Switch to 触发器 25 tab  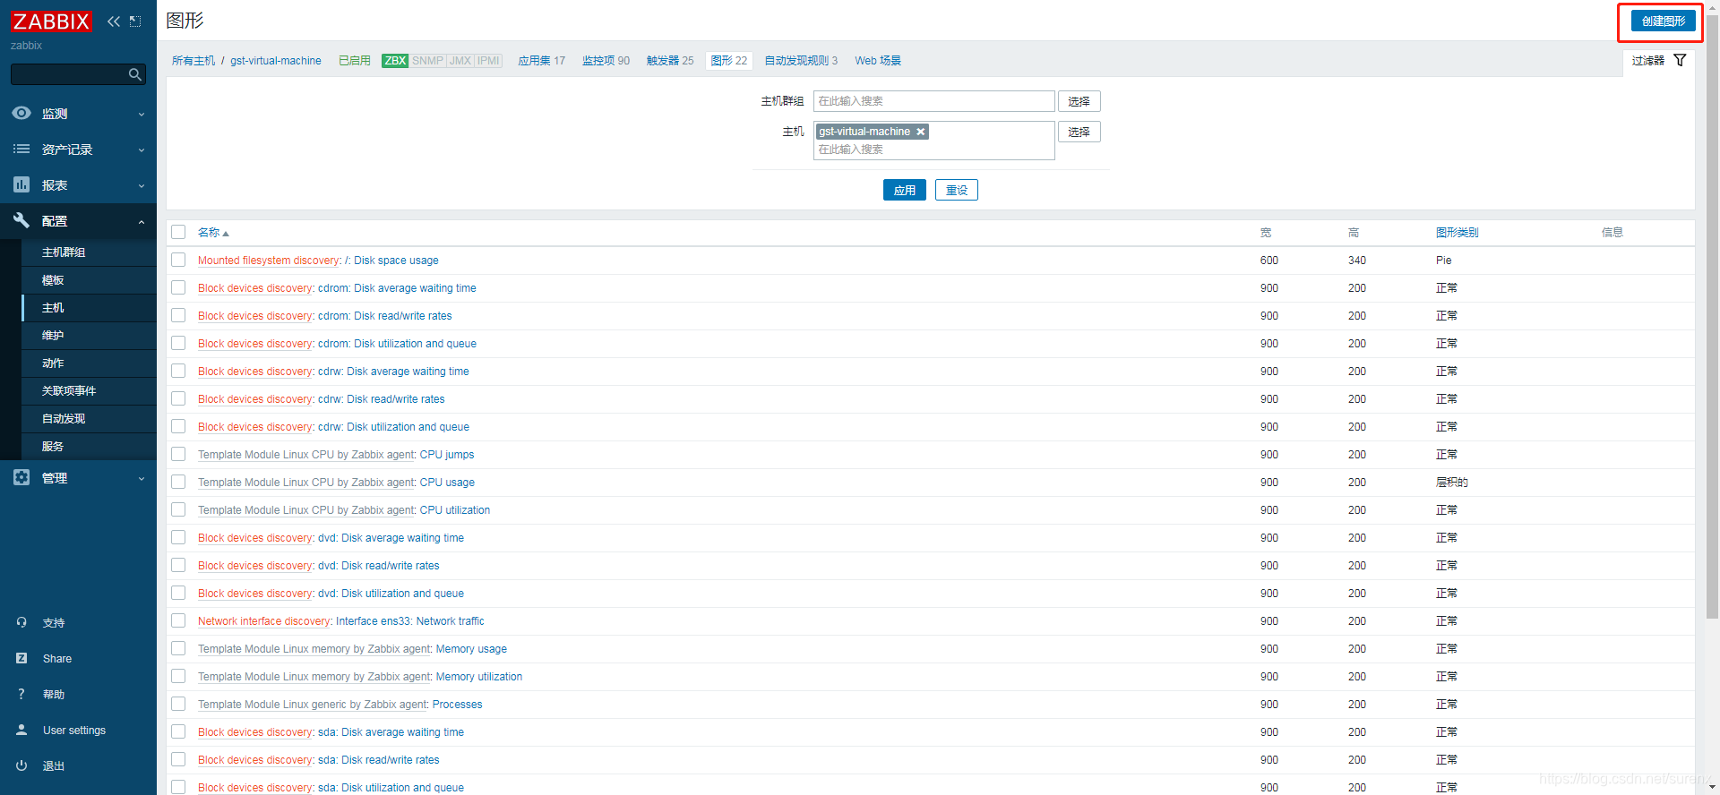(x=670, y=61)
